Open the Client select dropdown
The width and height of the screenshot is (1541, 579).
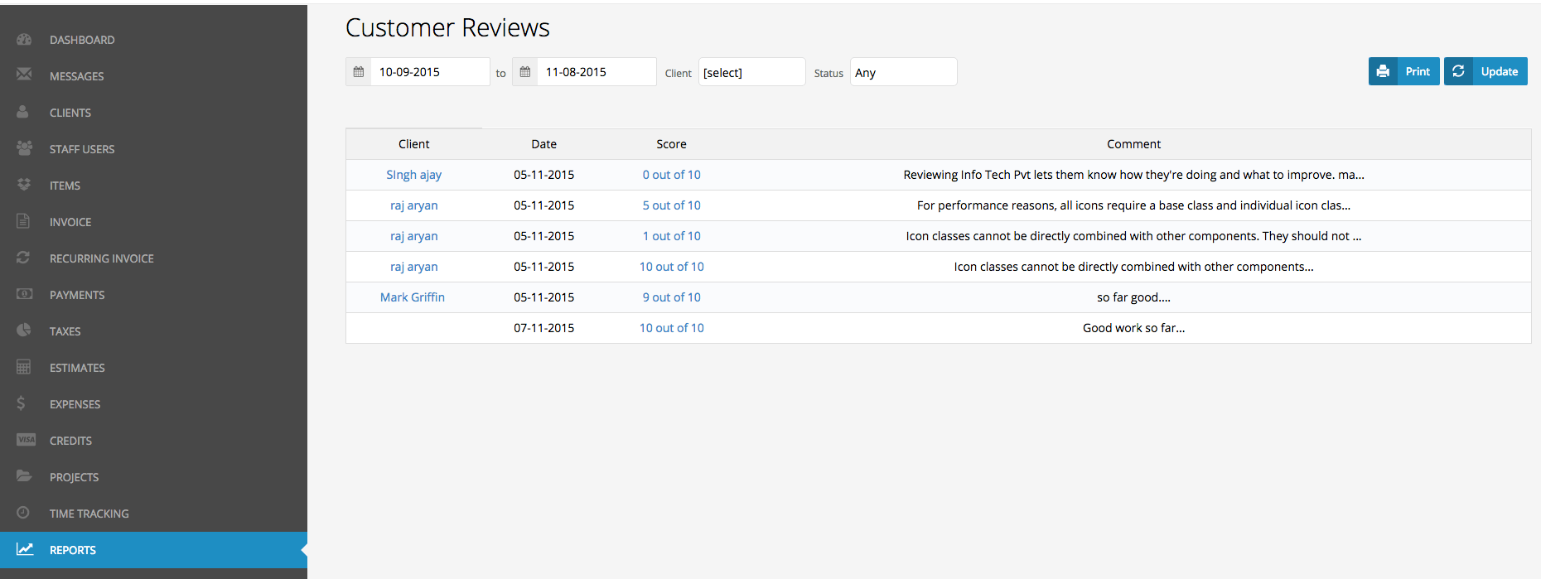pyautogui.click(x=751, y=72)
